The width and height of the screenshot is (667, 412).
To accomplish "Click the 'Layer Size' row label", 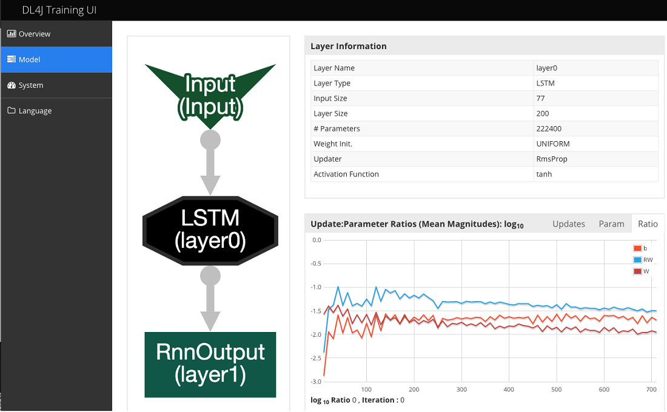I will (330, 113).
